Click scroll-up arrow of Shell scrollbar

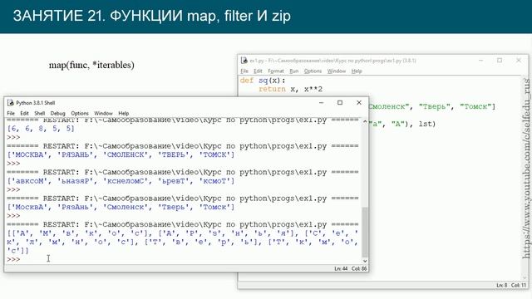click(365, 121)
